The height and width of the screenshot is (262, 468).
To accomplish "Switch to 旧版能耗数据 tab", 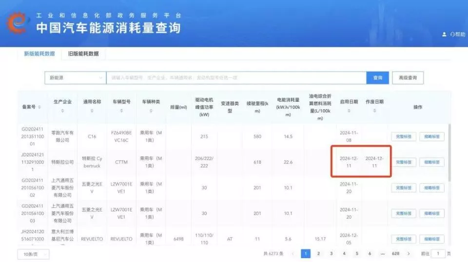I will pos(83,54).
